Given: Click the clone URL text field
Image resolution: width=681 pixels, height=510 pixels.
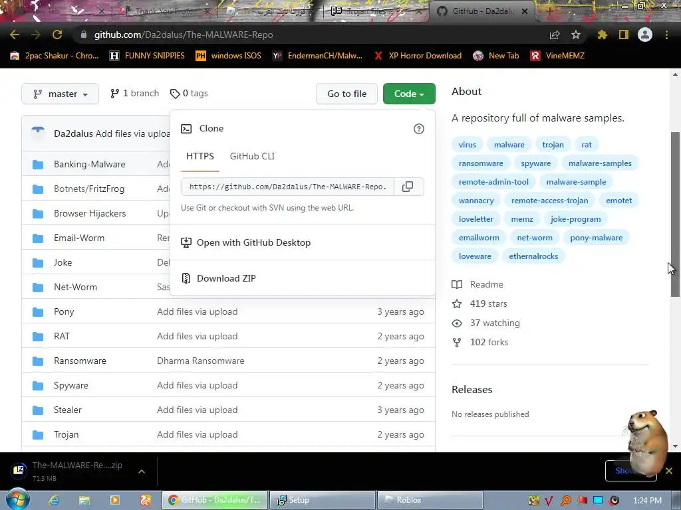Looking at the screenshot, I should 287,187.
